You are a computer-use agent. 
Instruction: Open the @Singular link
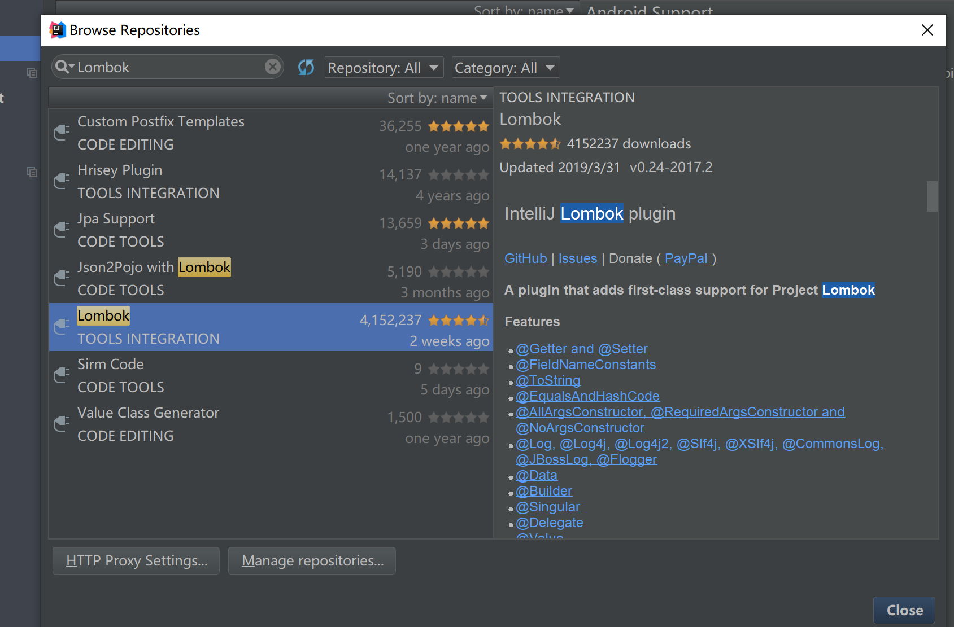pos(548,507)
